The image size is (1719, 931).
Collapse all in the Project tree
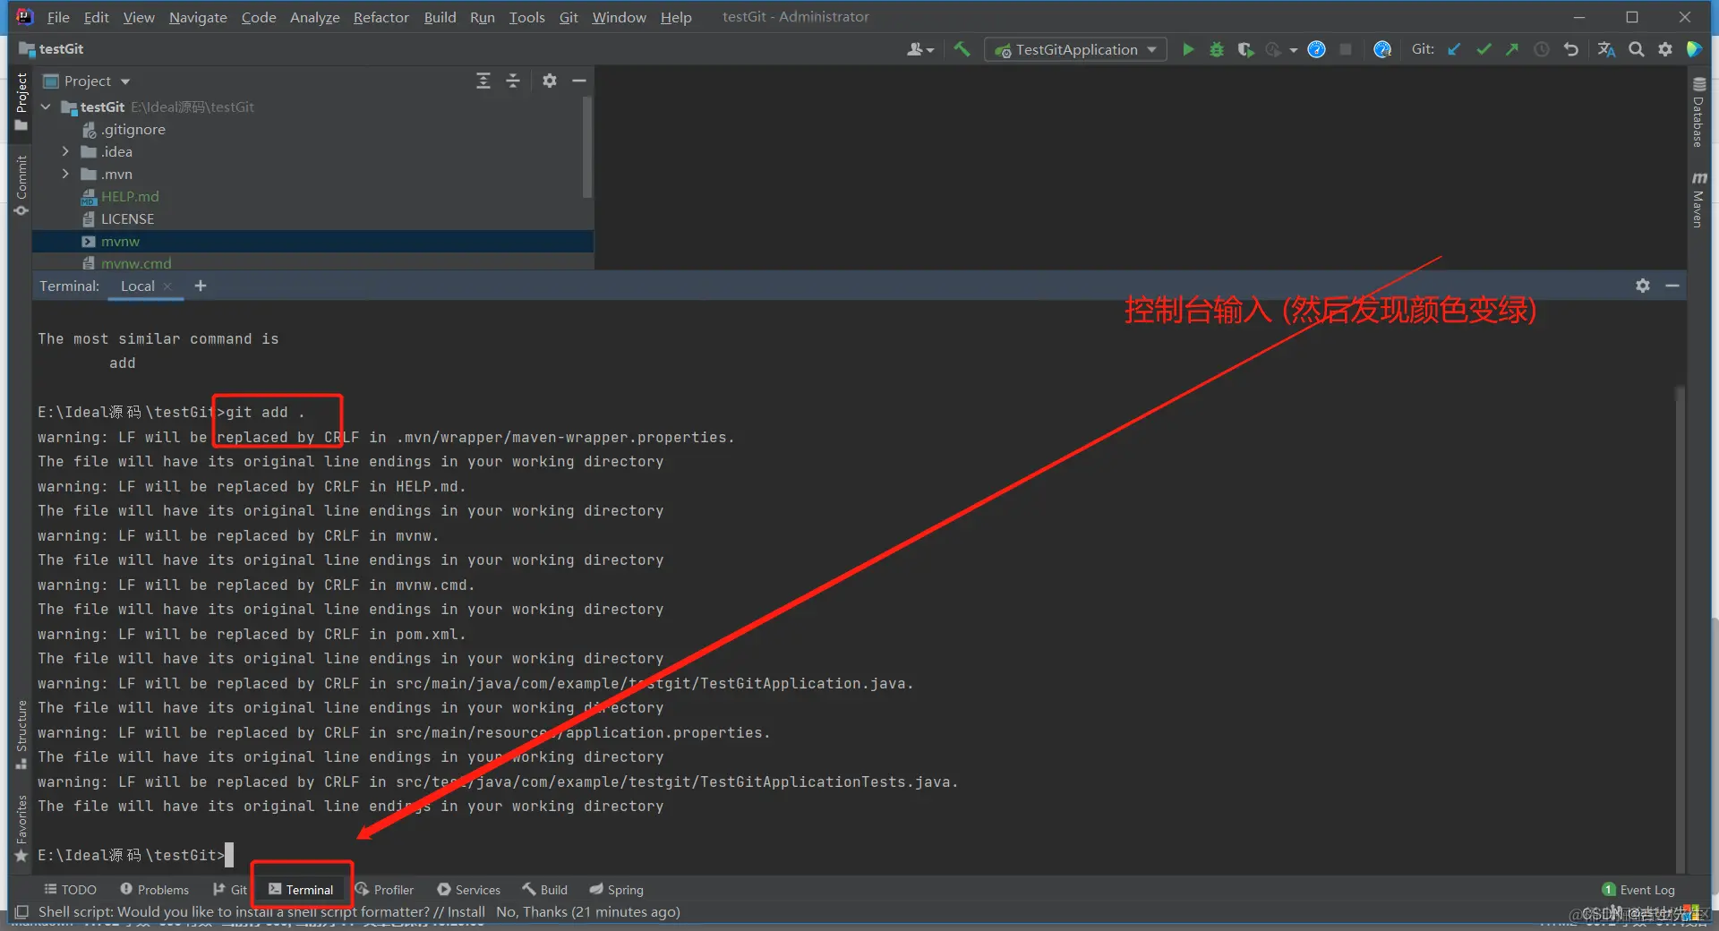click(513, 81)
